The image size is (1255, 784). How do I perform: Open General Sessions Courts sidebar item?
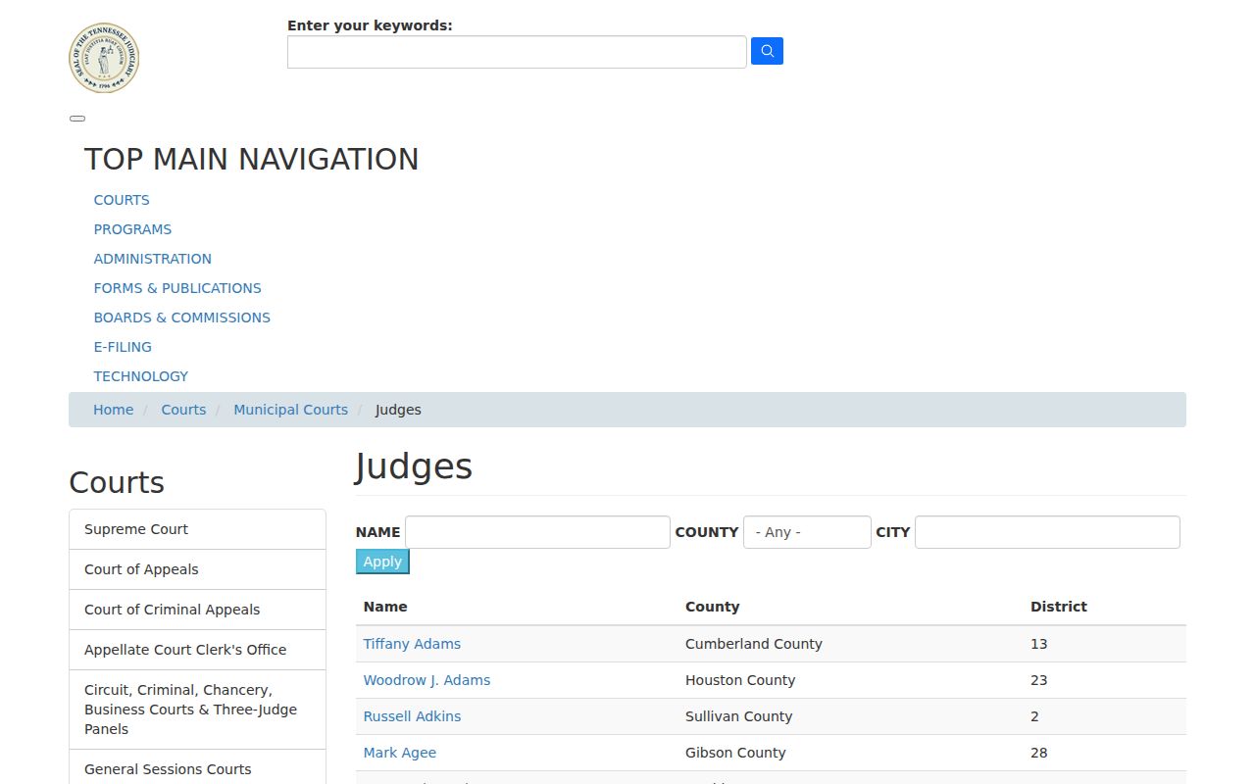click(x=197, y=769)
